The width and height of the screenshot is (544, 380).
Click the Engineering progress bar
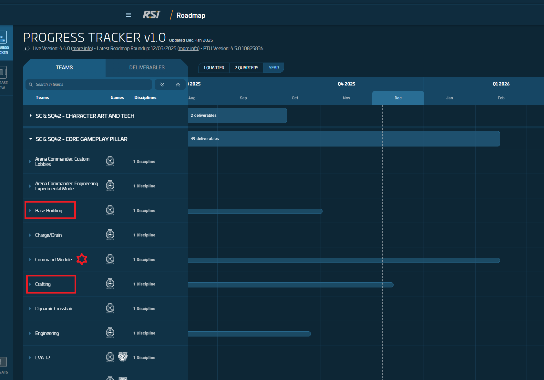pos(249,334)
